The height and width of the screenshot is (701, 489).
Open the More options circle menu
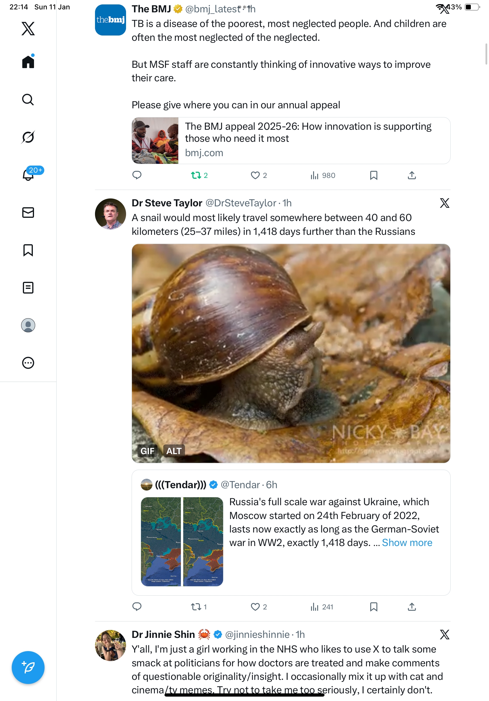coord(28,363)
